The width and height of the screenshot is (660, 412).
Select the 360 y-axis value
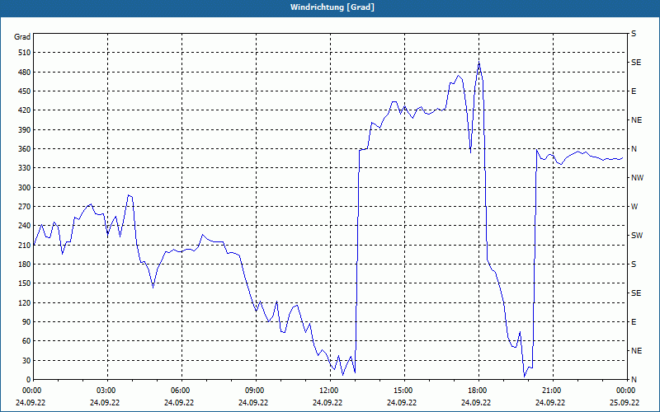click(x=25, y=149)
